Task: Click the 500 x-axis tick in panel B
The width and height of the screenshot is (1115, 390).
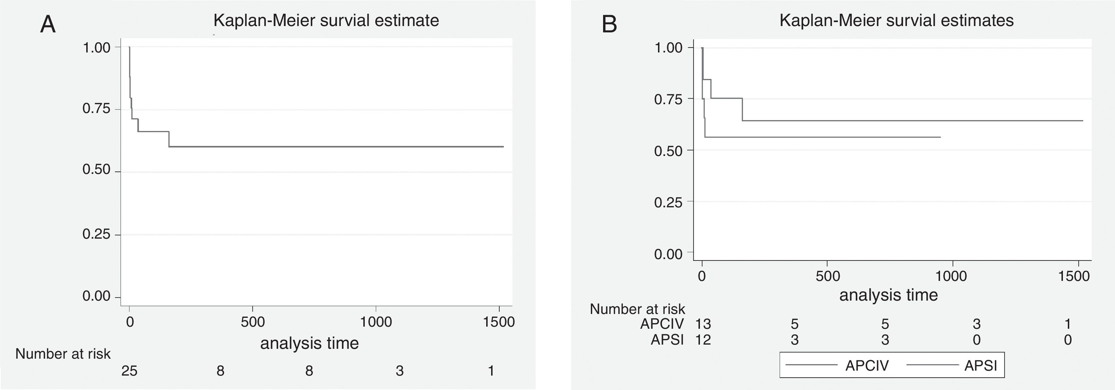Action: pyautogui.click(x=827, y=276)
